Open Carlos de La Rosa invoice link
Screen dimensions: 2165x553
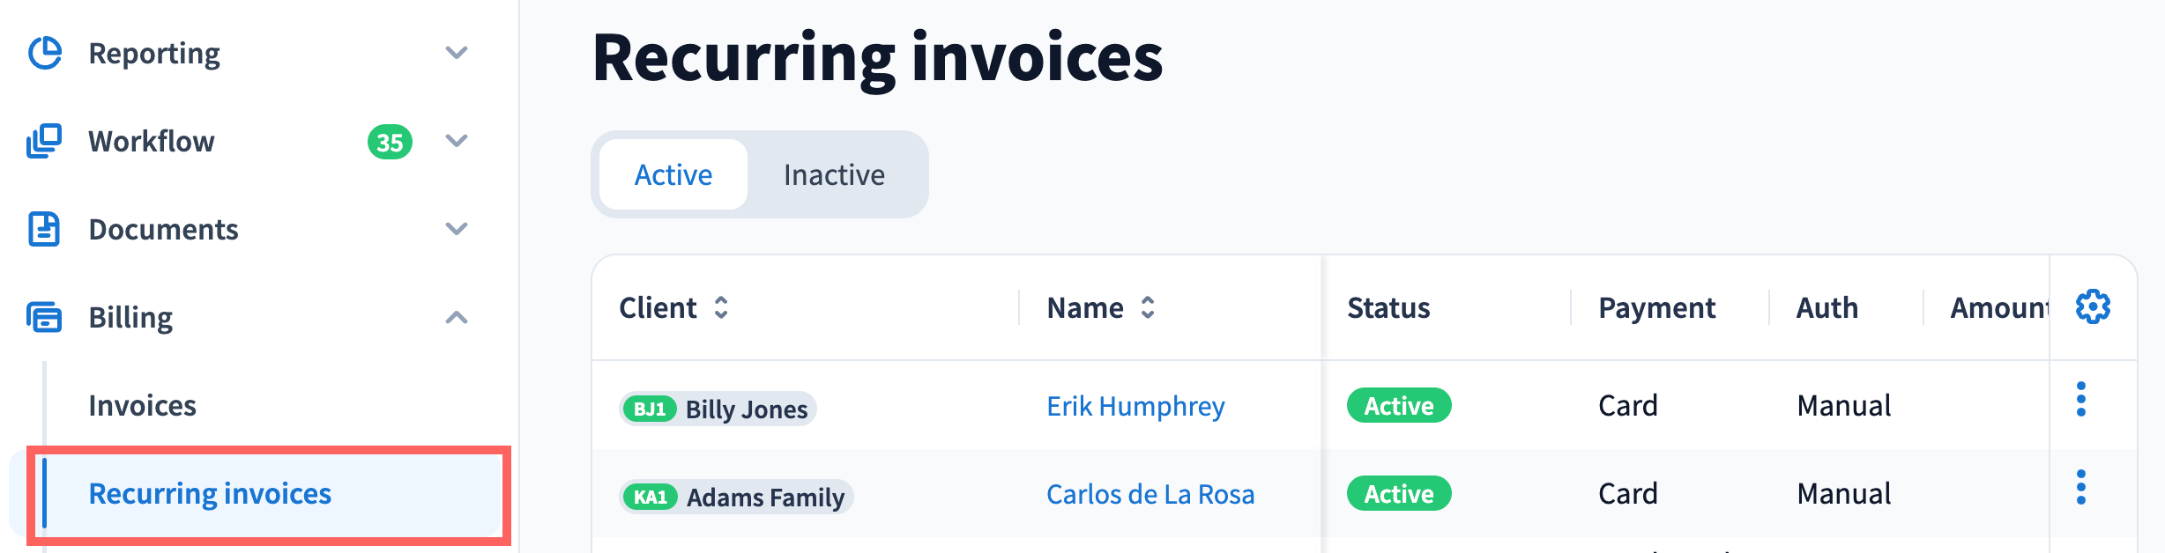(x=1150, y=494)
